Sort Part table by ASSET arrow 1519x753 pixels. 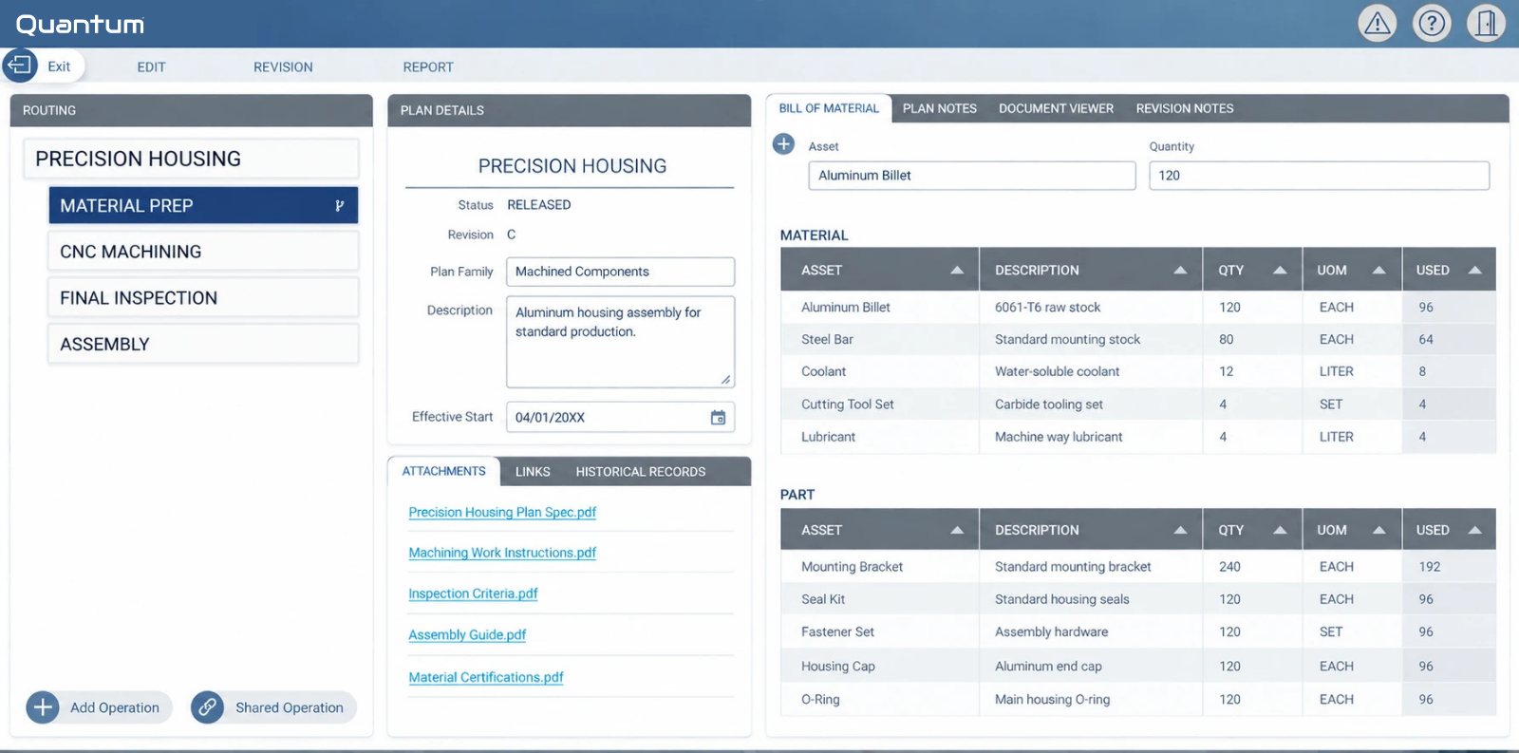pos(957,530)
